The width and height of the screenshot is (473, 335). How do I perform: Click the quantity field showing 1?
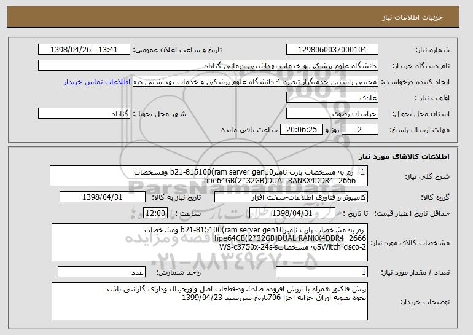[x=322, y=272]
